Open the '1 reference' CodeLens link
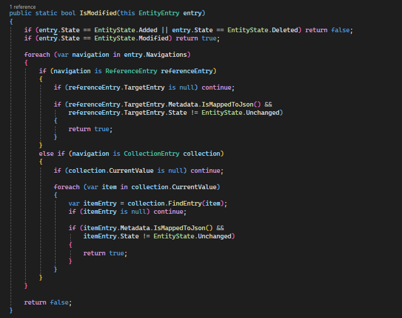The height and width of the screenshot is (318, 402). (x=23, y=7)
